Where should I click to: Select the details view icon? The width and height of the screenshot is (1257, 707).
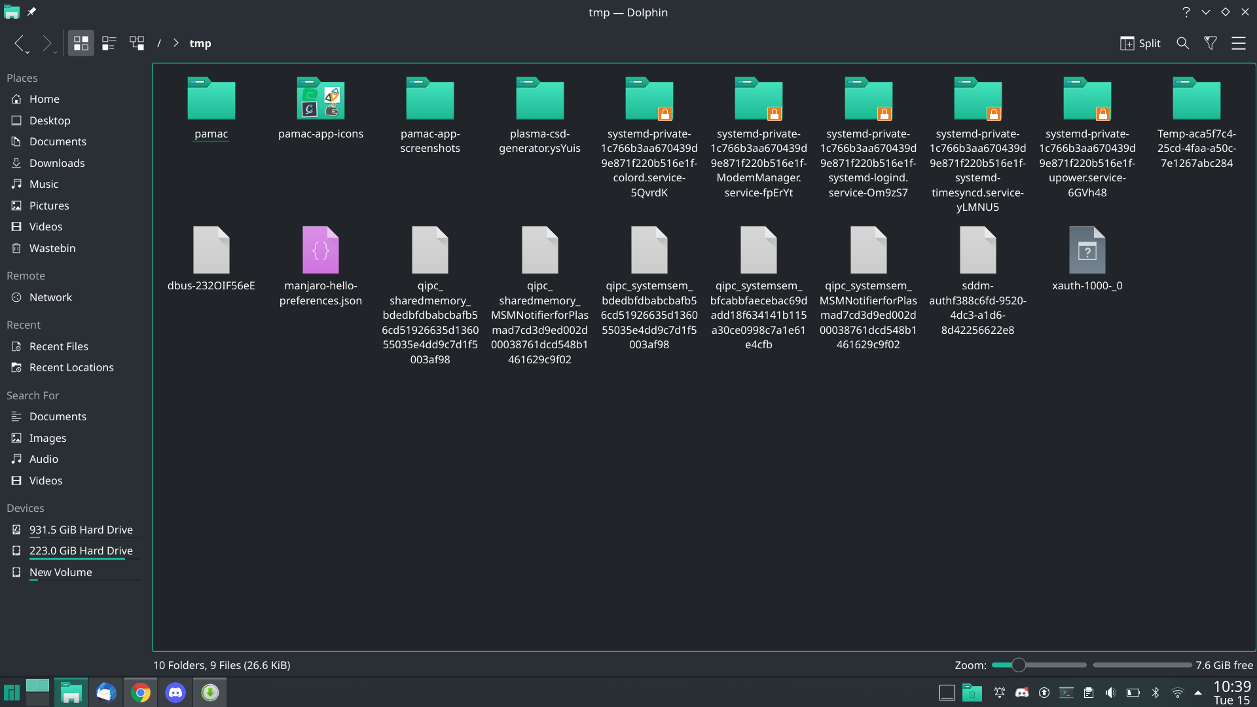[109, 43]
